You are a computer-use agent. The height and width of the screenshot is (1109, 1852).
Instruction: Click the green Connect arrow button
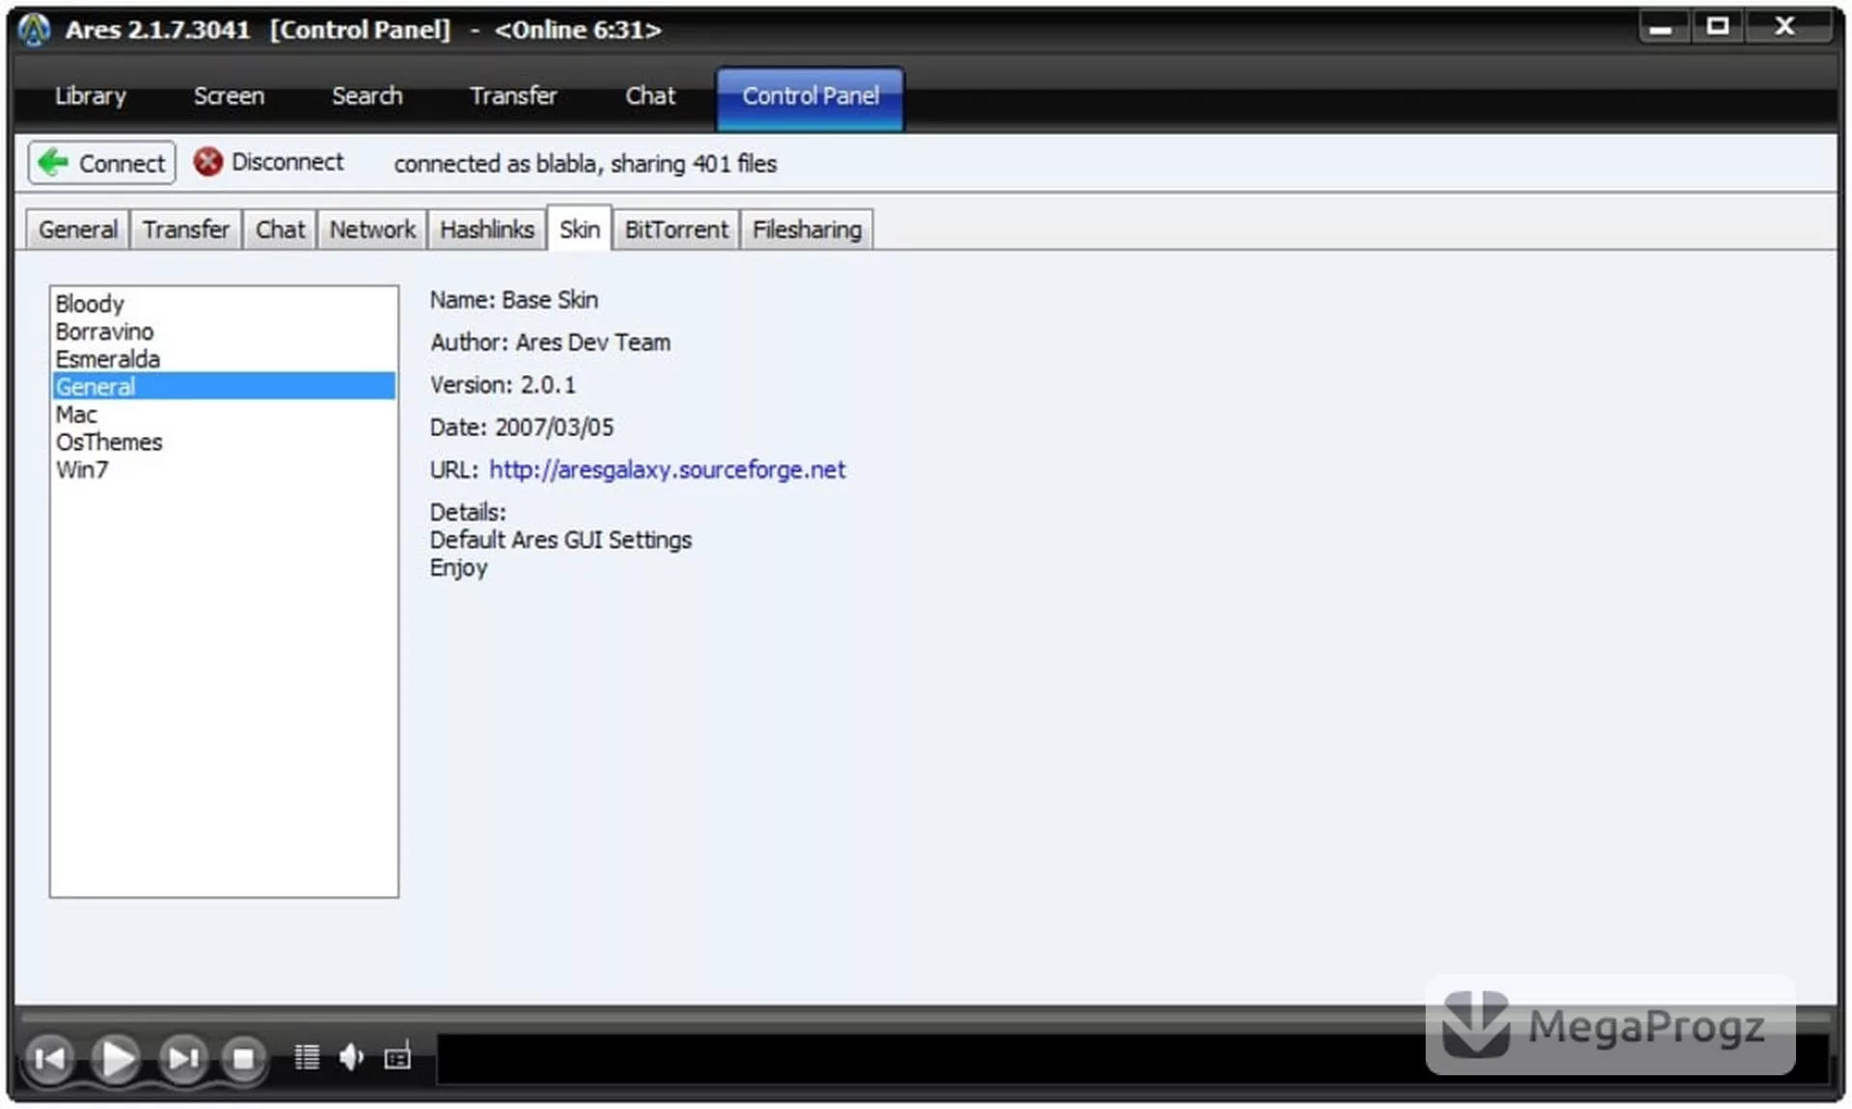click(x=101, y=163)
